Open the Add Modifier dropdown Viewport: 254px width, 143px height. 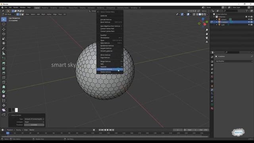pyautogui.click(x=234, y=61)
